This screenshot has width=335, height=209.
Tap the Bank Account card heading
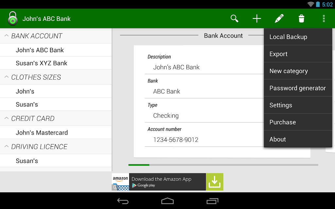coord(223,35)
